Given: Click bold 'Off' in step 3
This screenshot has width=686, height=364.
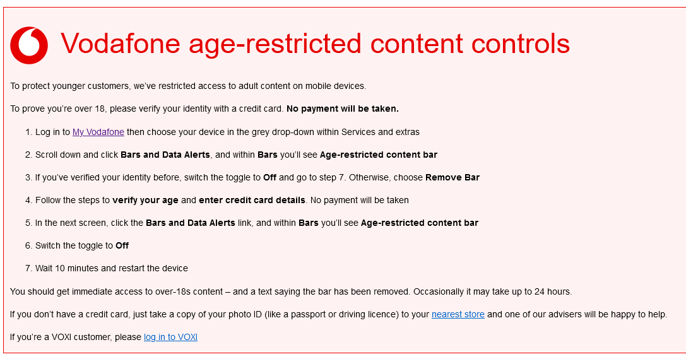Looking at the screenshot, I should 270,178.
